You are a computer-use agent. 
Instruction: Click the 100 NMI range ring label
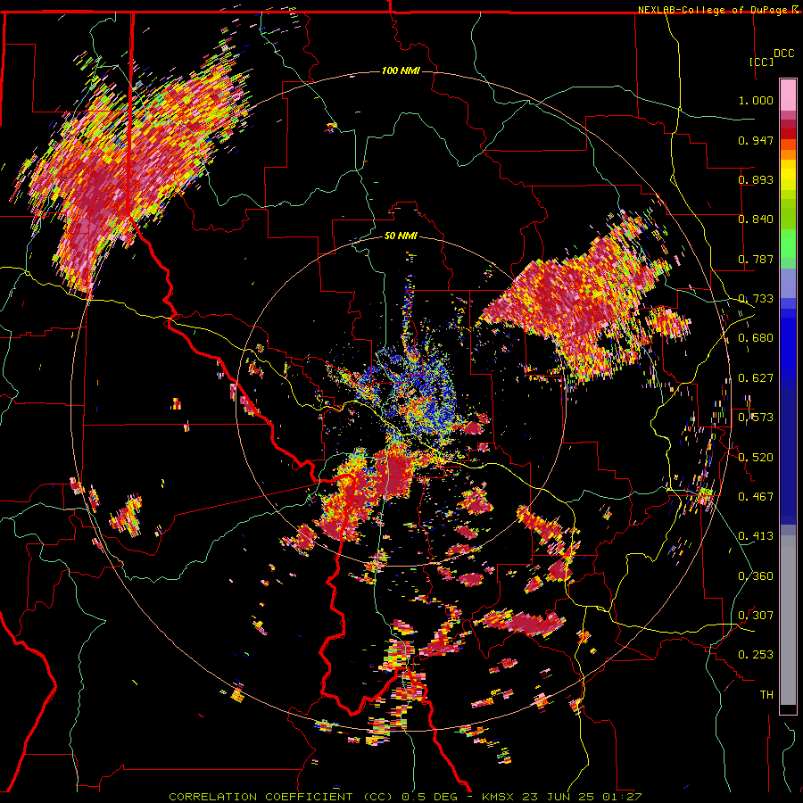point(401,70)
